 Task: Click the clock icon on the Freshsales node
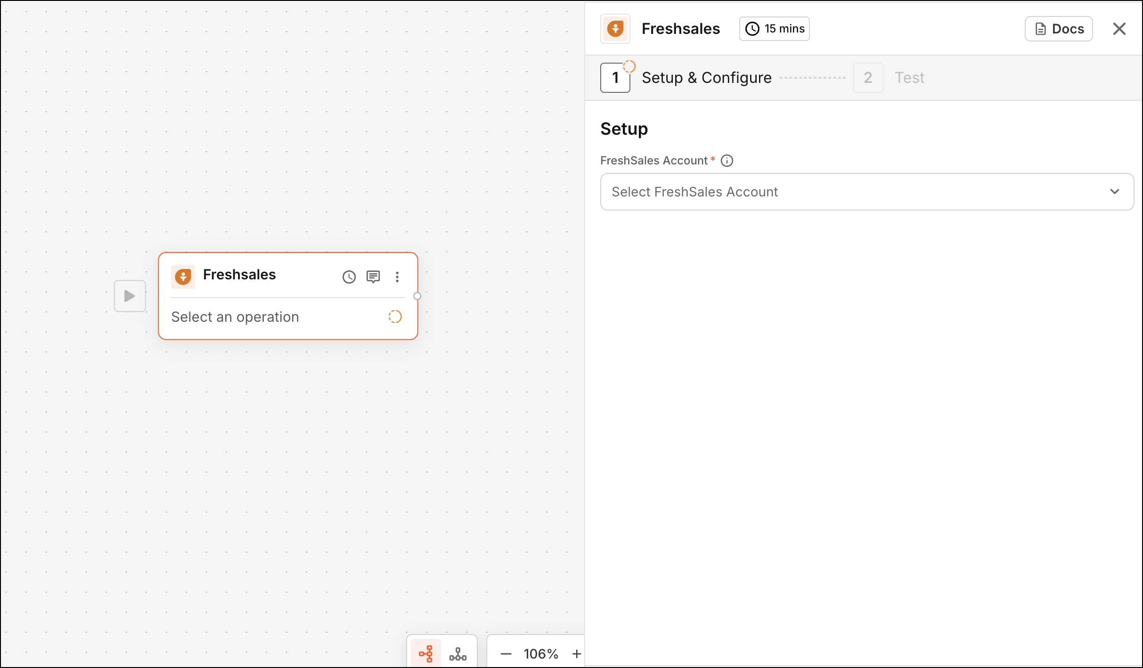pyautogui.click(x=349, y=277)
